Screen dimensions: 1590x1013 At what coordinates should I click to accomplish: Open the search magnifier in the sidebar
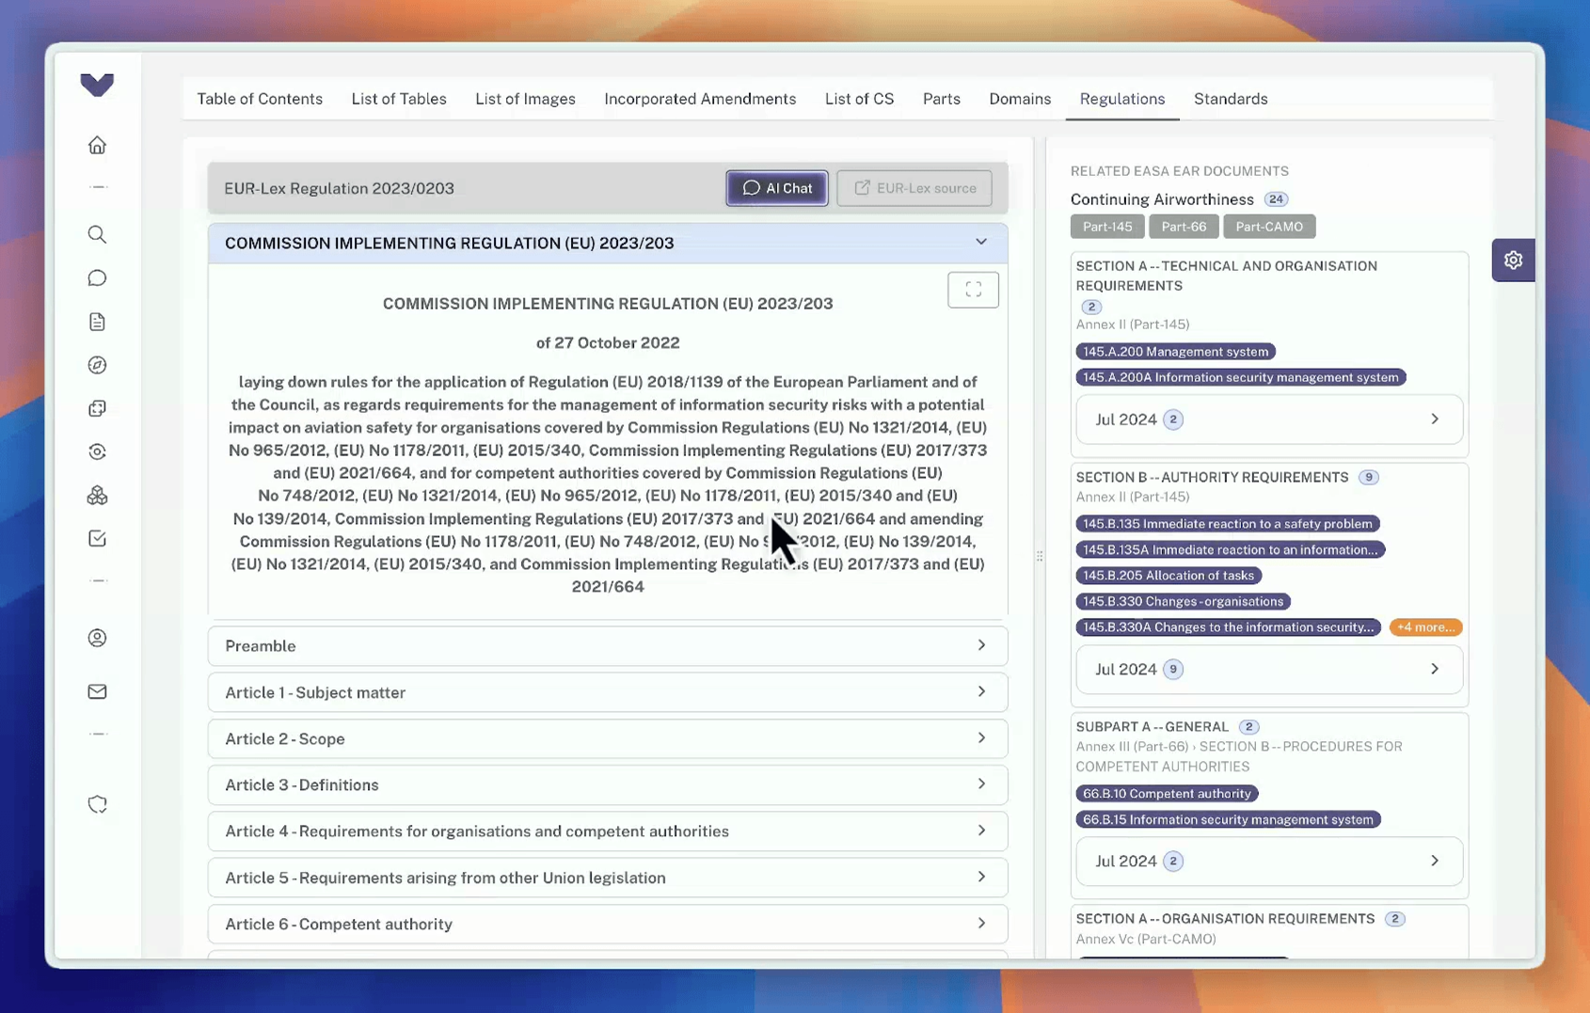tap(97, 234)
